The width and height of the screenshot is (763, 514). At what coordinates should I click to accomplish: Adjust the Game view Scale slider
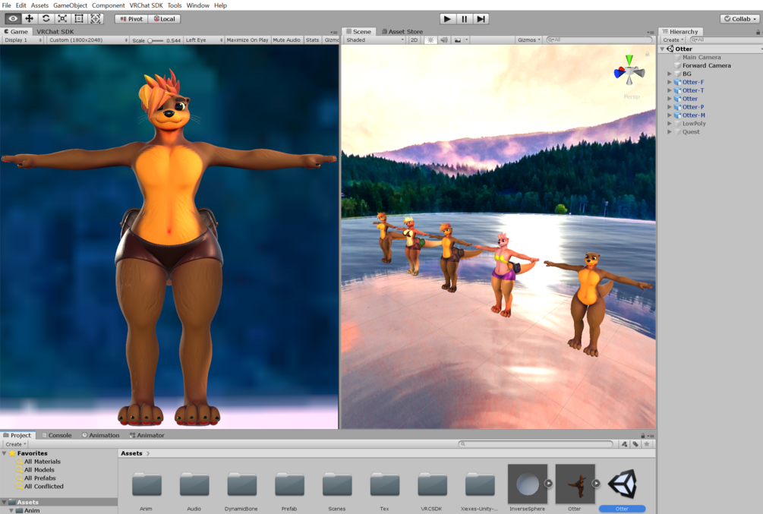coord(156,40)
